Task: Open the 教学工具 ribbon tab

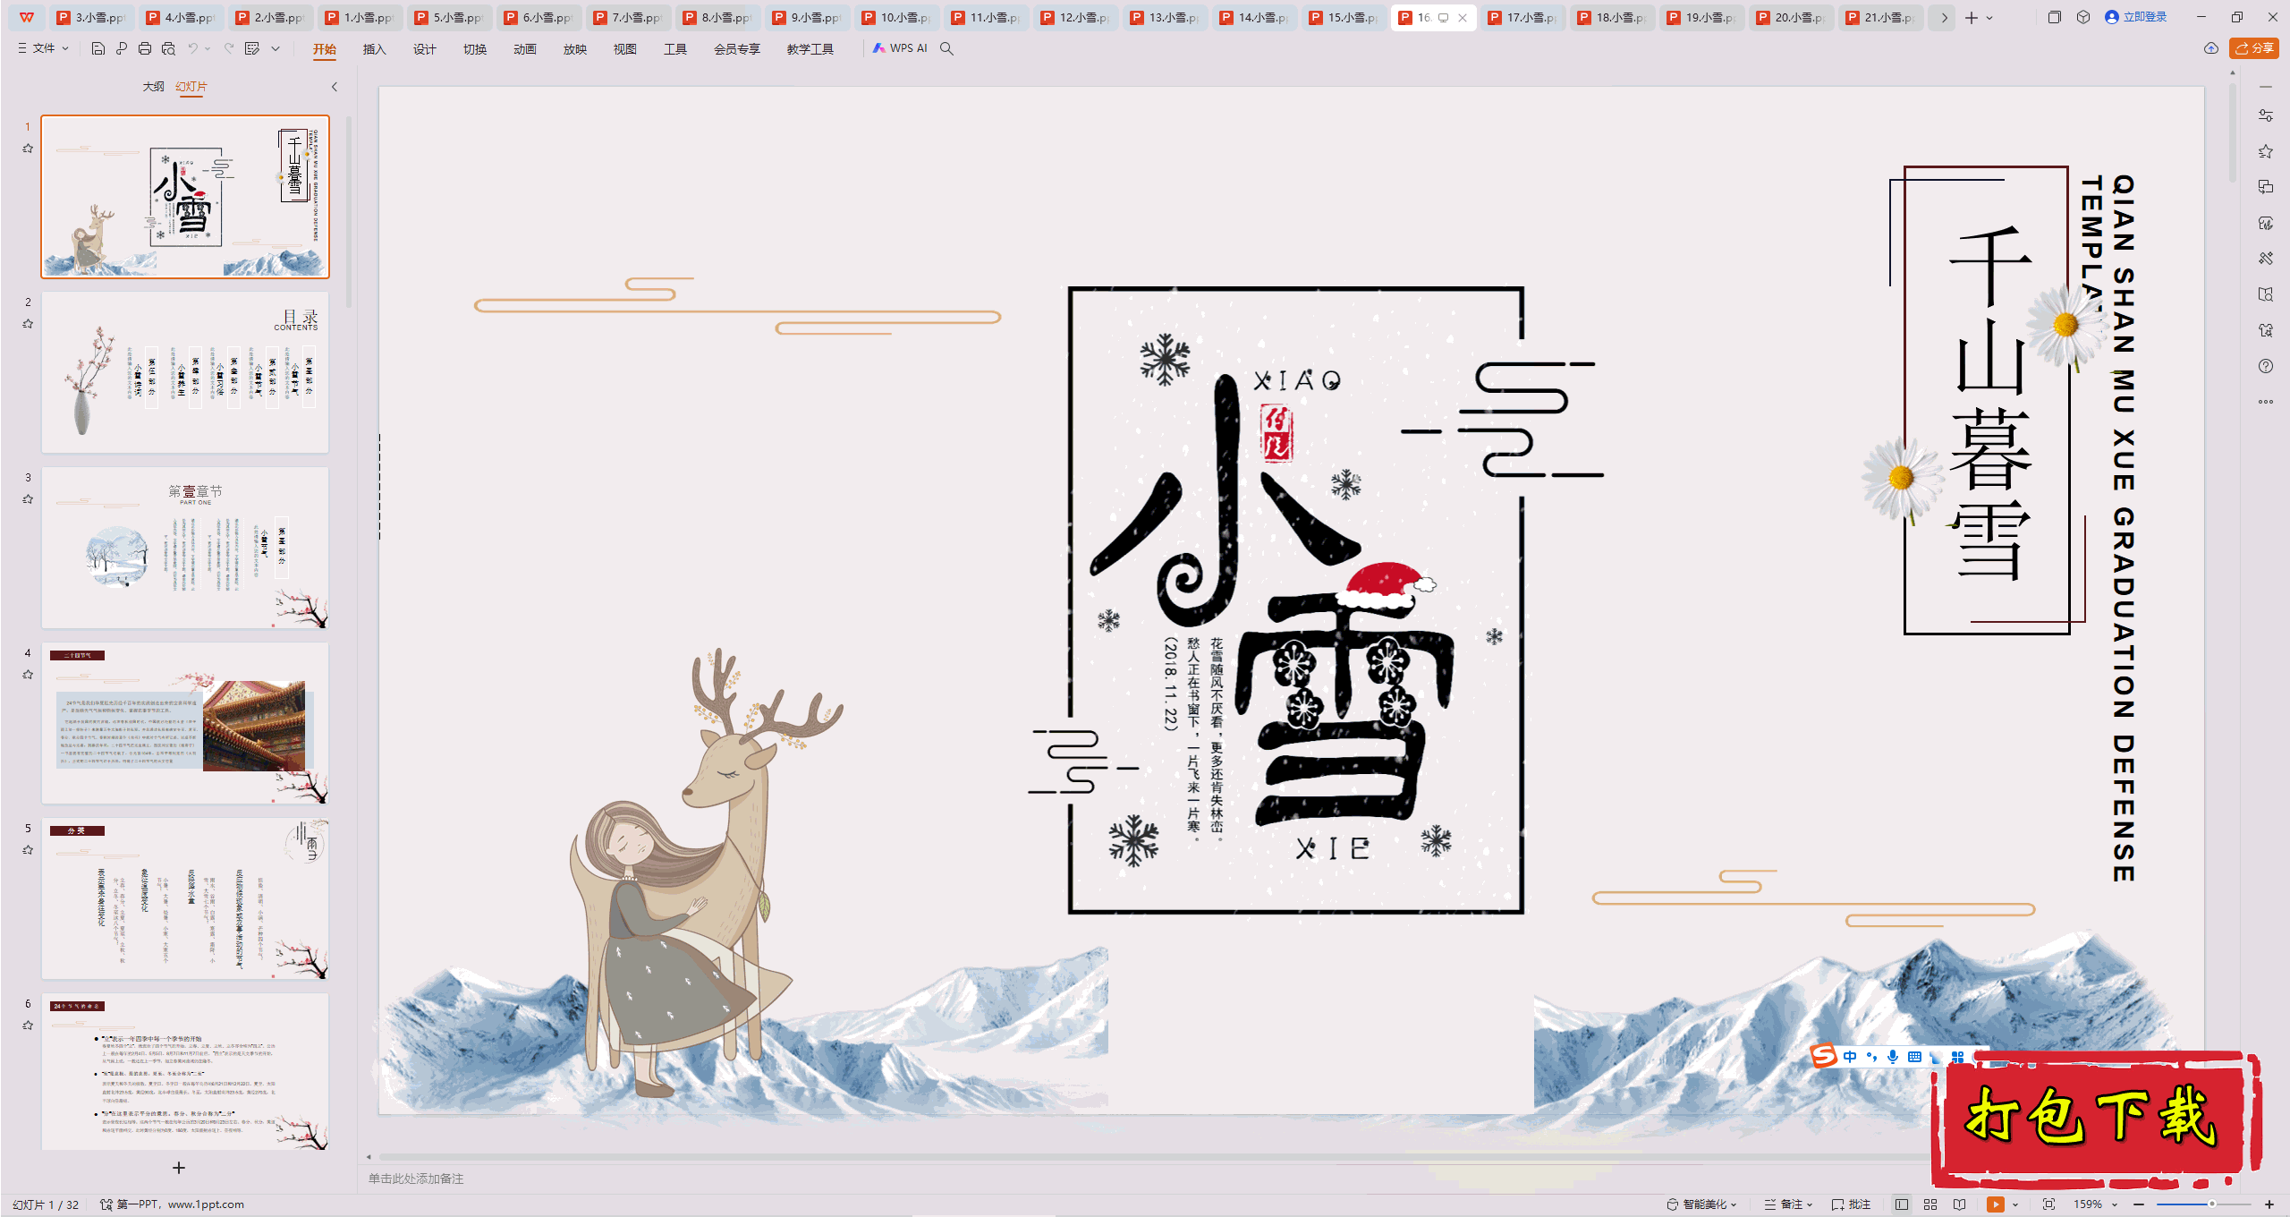Action: point(810,49)
